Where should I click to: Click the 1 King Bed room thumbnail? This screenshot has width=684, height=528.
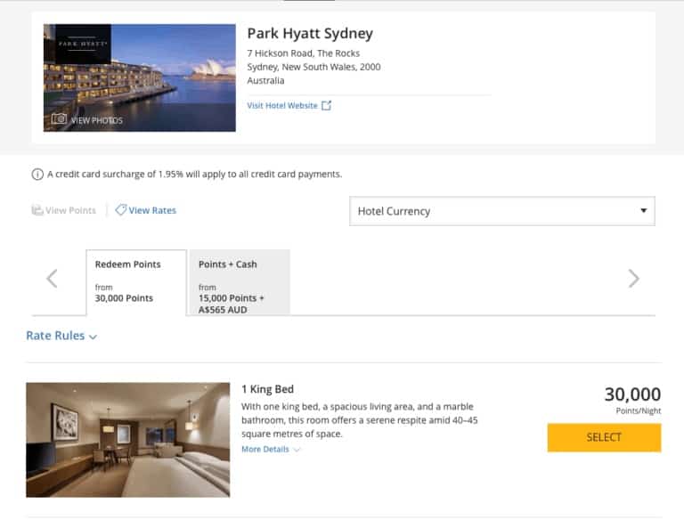(128, 440)
